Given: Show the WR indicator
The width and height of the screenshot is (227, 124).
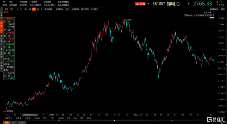Looking at the screenshot, I should point(82,118).
